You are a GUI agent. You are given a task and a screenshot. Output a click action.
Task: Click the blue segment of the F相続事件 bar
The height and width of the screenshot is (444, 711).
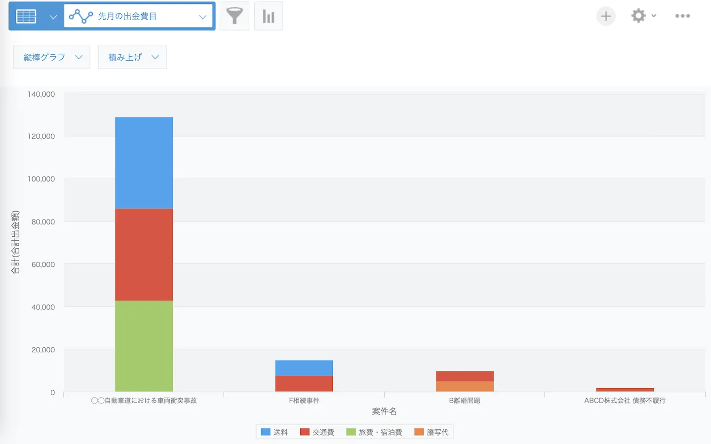304,368
